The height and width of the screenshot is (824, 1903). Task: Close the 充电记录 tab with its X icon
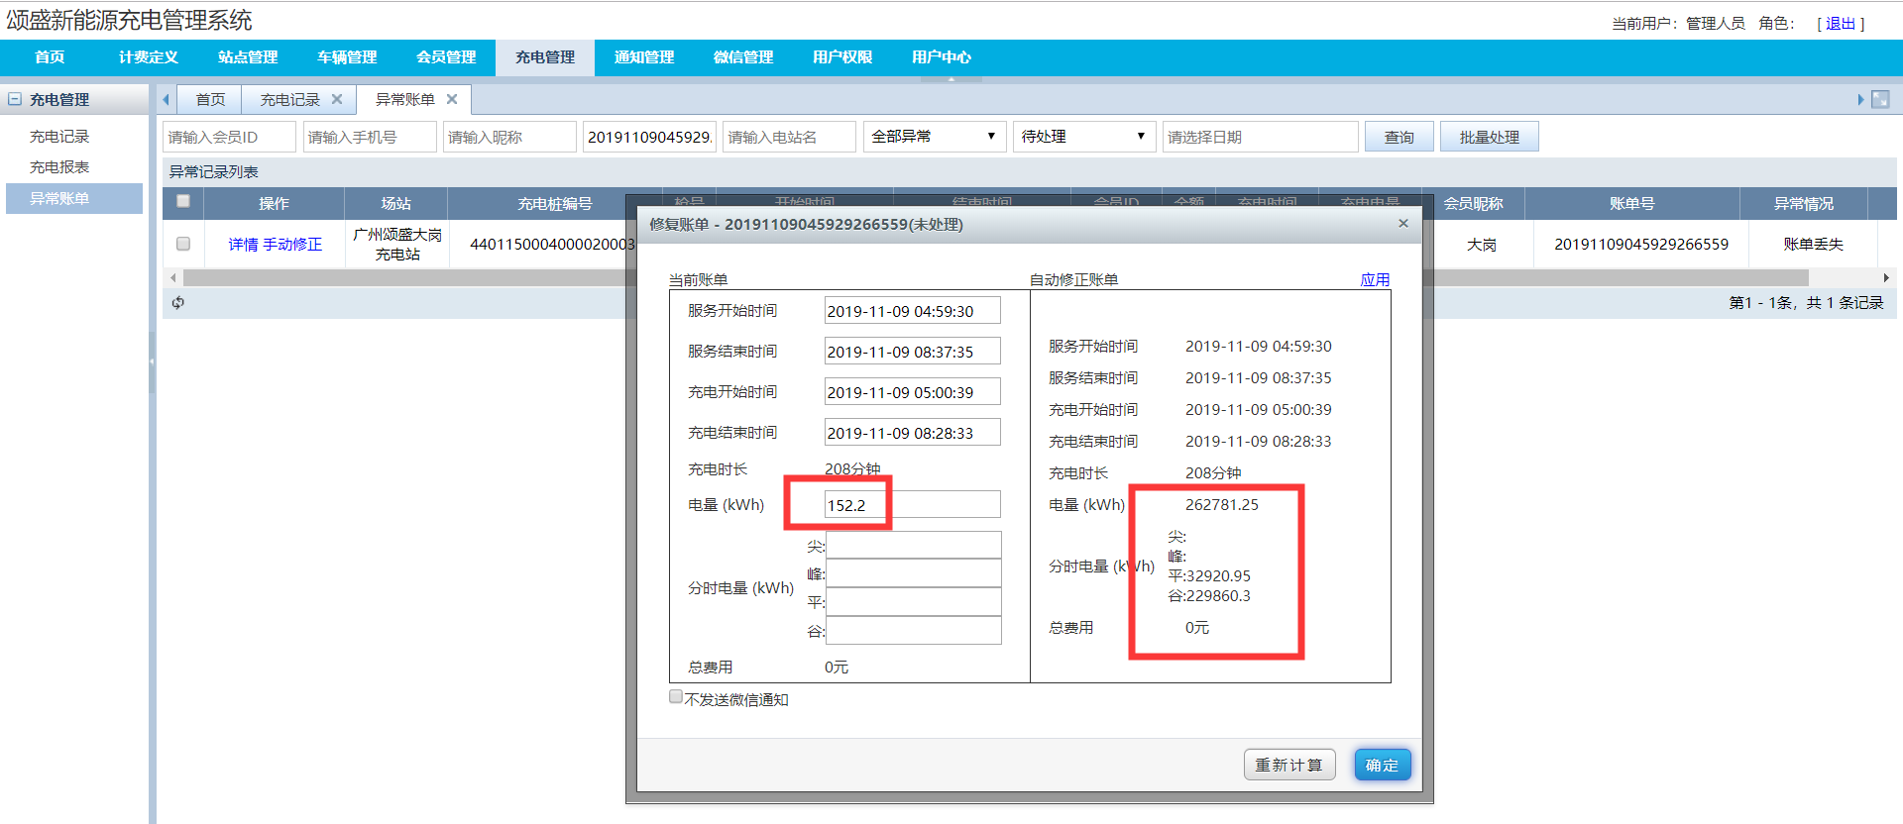(337, 99)
